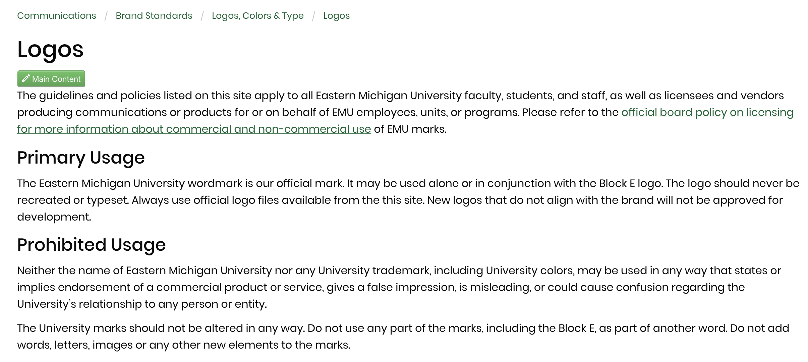Click the word 'development.' ending Primary Usage
This screenshot has height=362, width=808.
54,217
